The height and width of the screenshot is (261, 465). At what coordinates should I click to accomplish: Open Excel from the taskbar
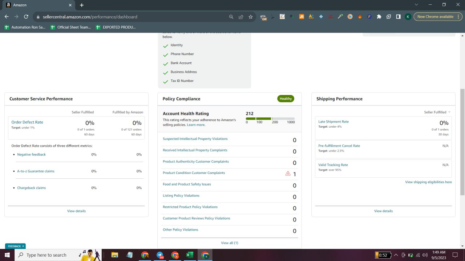click(189, 255)
